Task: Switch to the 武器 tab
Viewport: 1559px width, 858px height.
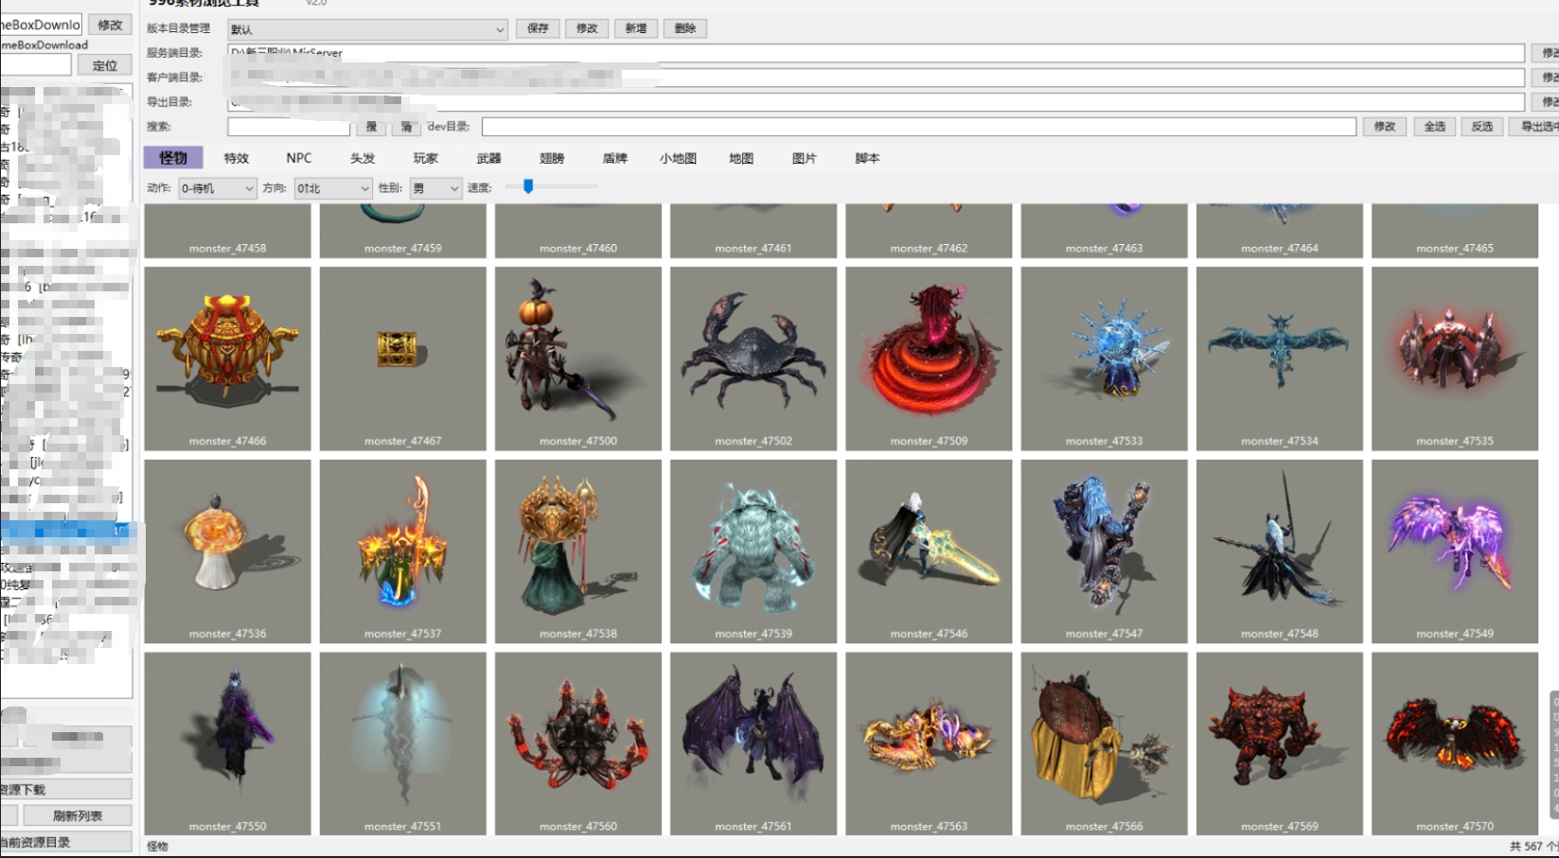Action: click(488, 158)
